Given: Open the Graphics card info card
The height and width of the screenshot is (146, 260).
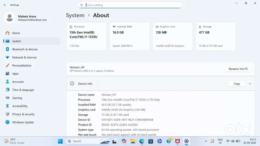Looking at the screenshot, I should (x=173, y=36).
